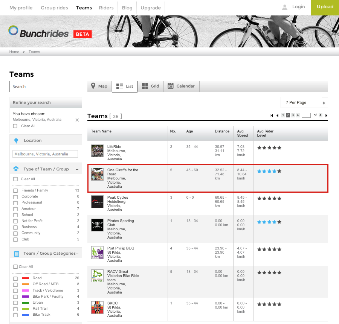339x324 pixels.
Task: Jump to results page 4
Action: [x=298, y=115]
